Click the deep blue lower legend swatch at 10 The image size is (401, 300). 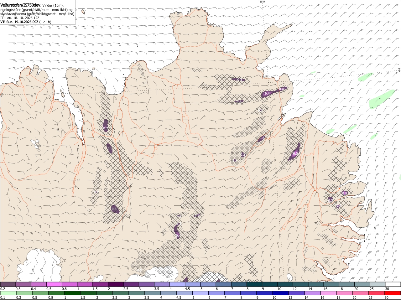[281, 293]
